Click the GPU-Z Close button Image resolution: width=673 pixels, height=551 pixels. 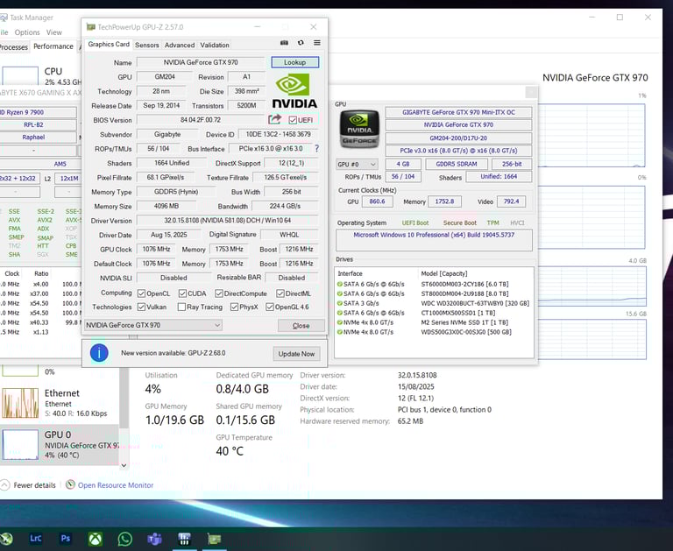click(301, 326)
